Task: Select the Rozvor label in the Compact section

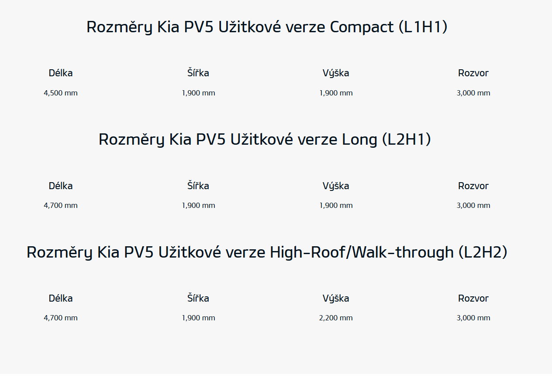Action: tap(473, 73)
